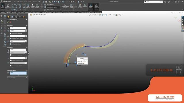
Task: Click the Apply Scene icon
Action: pos(116,15)
